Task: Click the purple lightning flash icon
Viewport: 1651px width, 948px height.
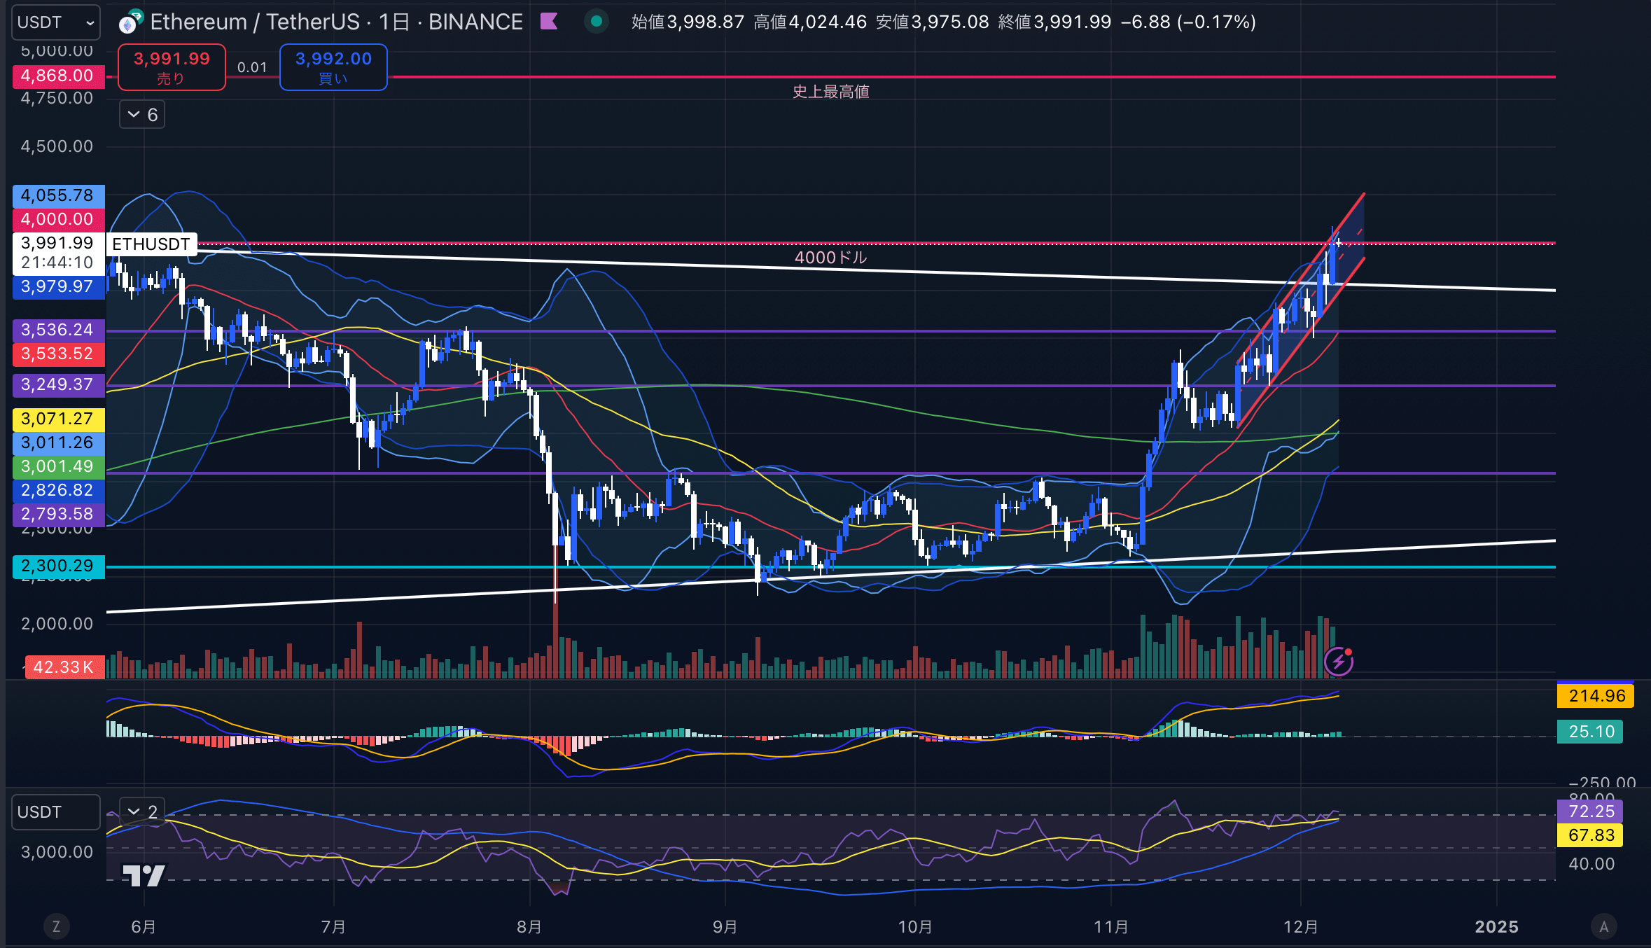Action: coord(1339,662)
